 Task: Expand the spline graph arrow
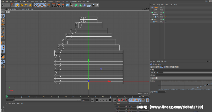click(157, 81)
